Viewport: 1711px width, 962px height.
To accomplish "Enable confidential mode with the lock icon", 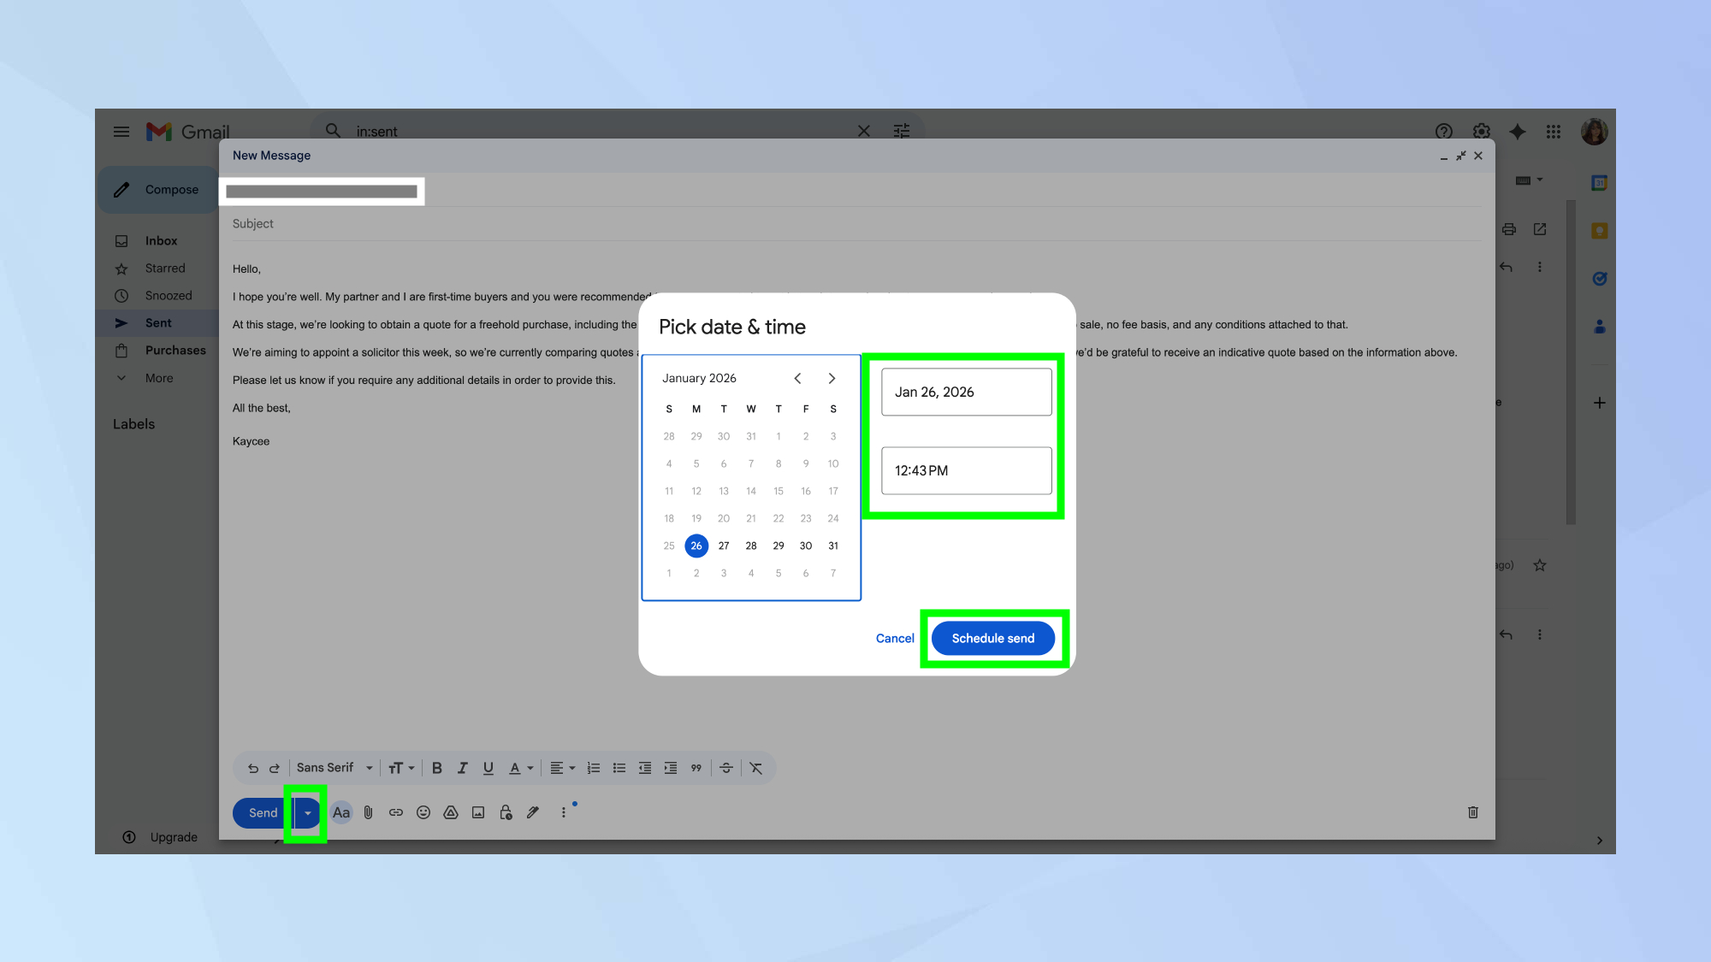I will (506, 812).
